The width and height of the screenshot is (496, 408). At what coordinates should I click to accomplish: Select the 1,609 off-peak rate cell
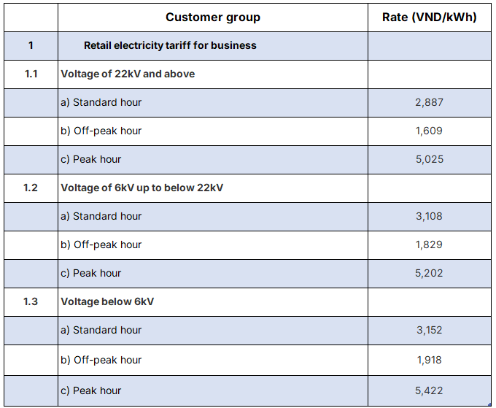coord(429,131)
